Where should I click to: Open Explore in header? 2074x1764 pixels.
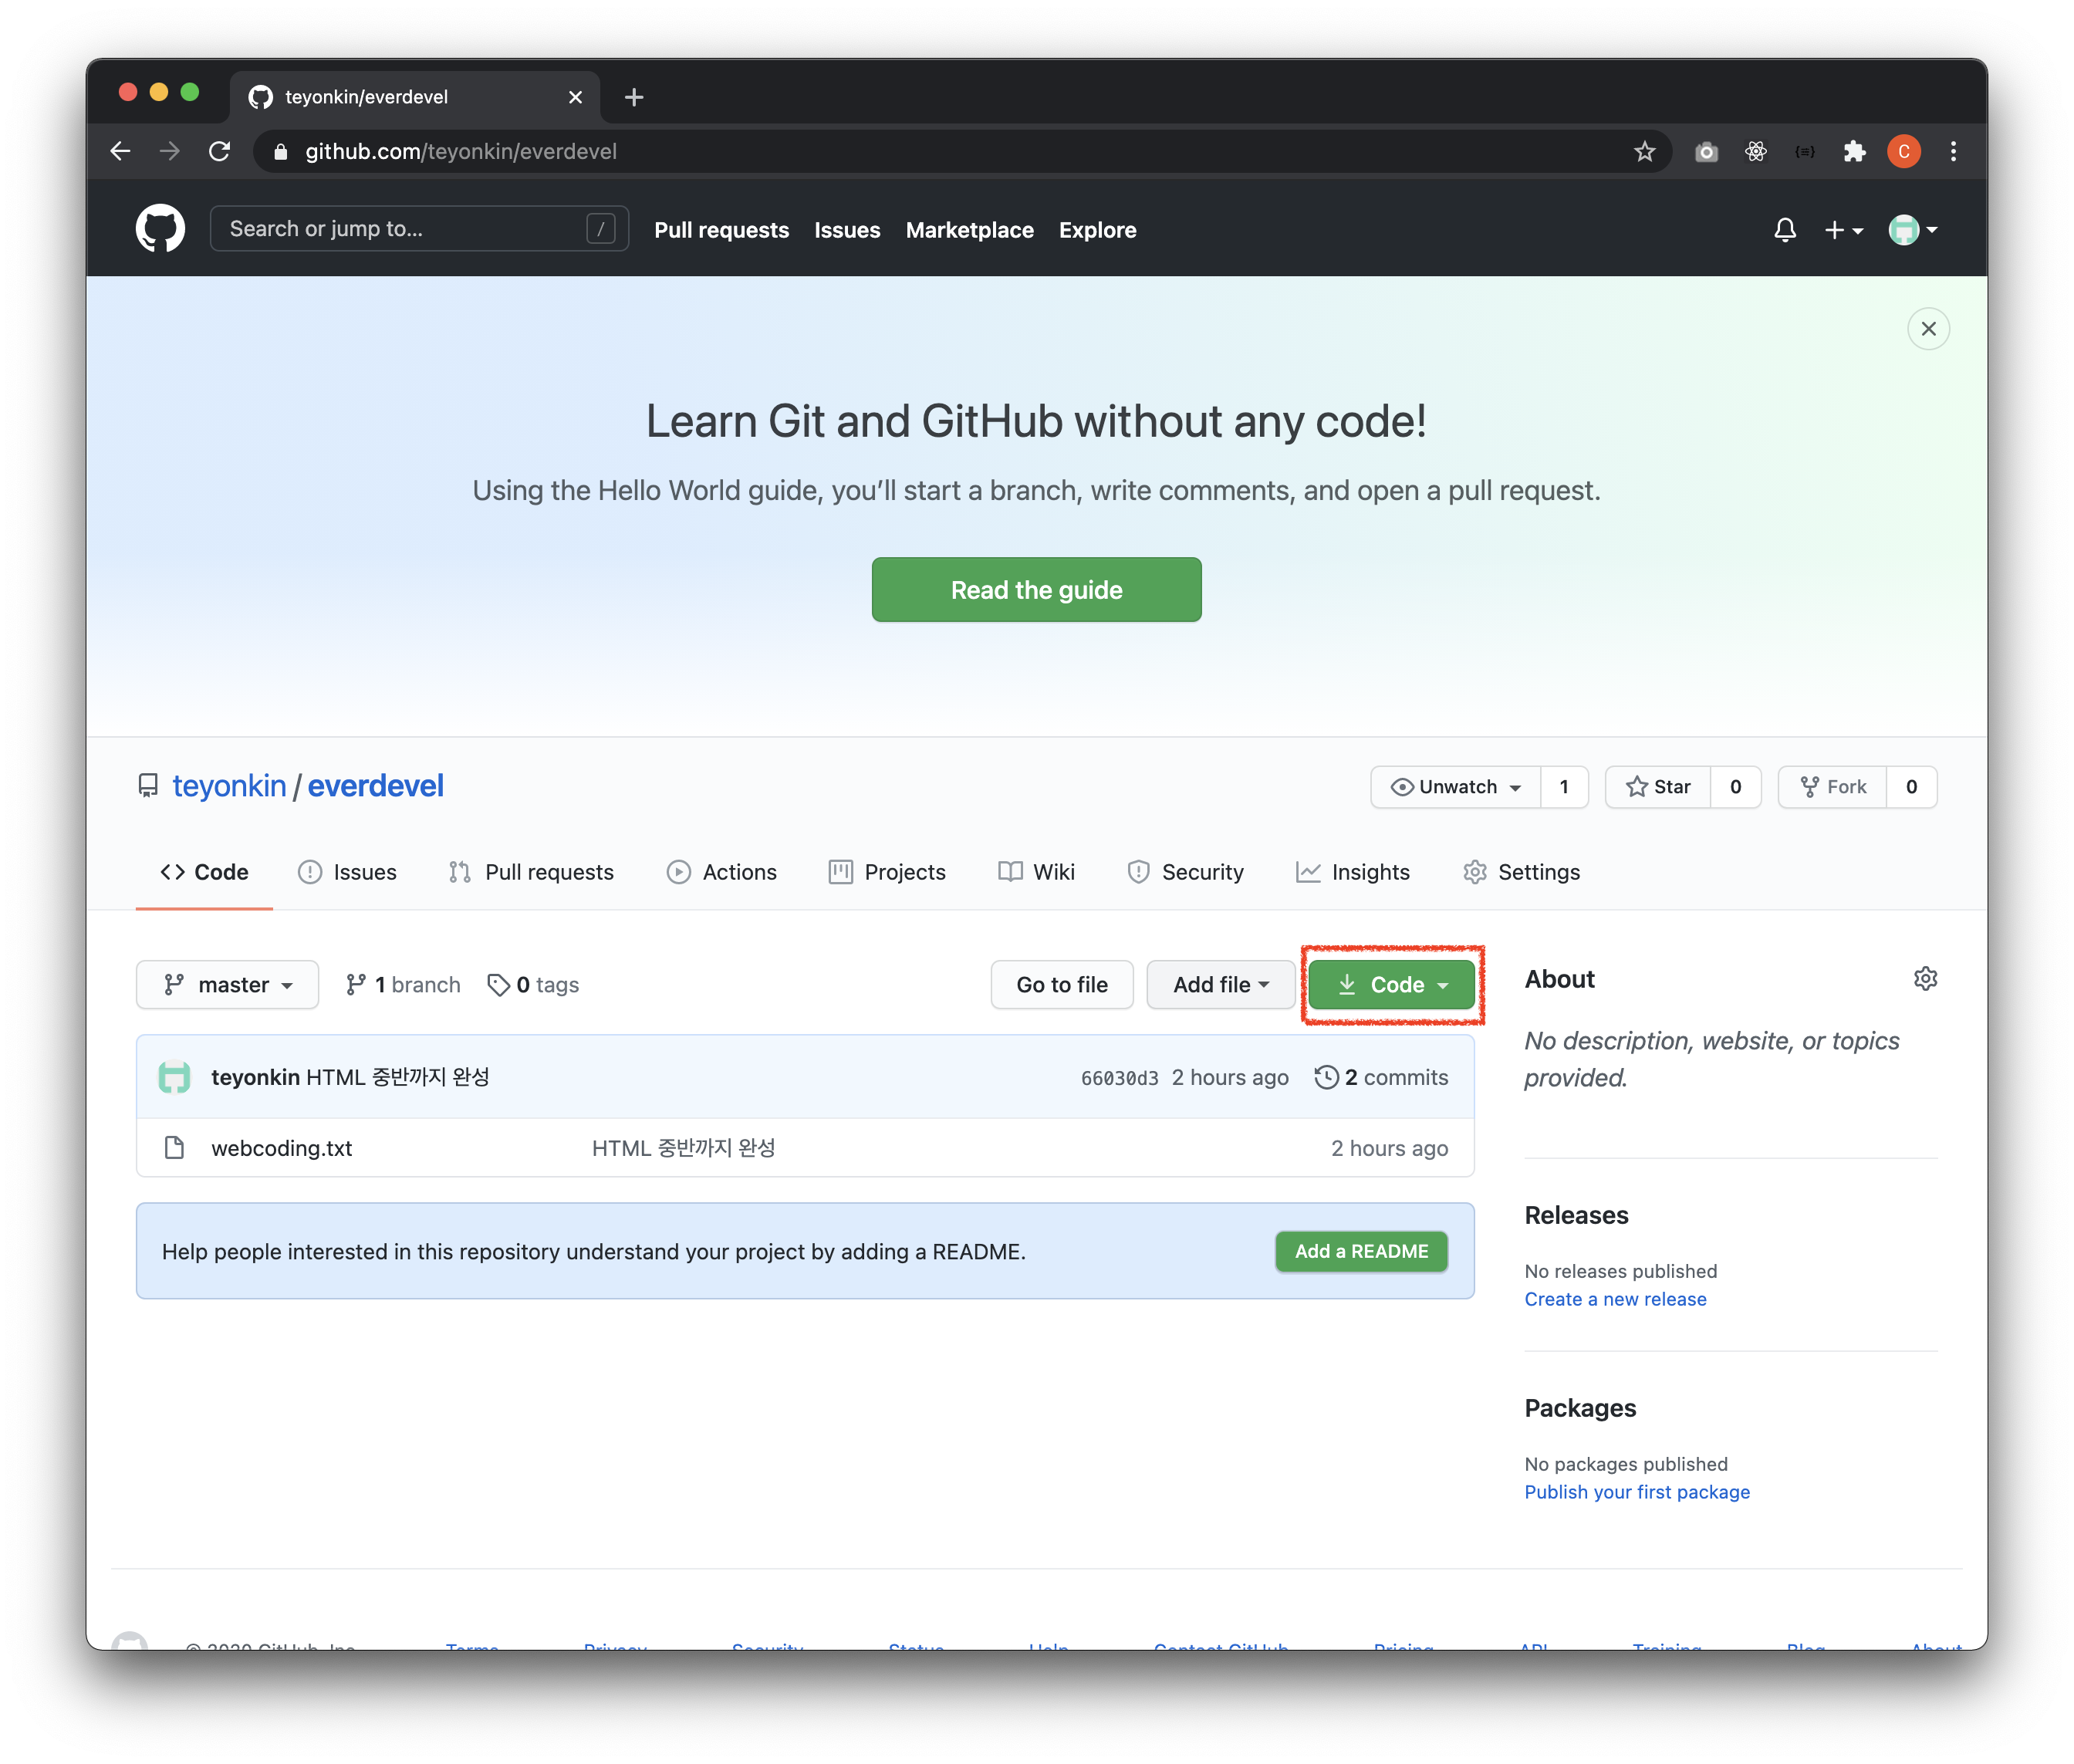[x=1097, y=230]
